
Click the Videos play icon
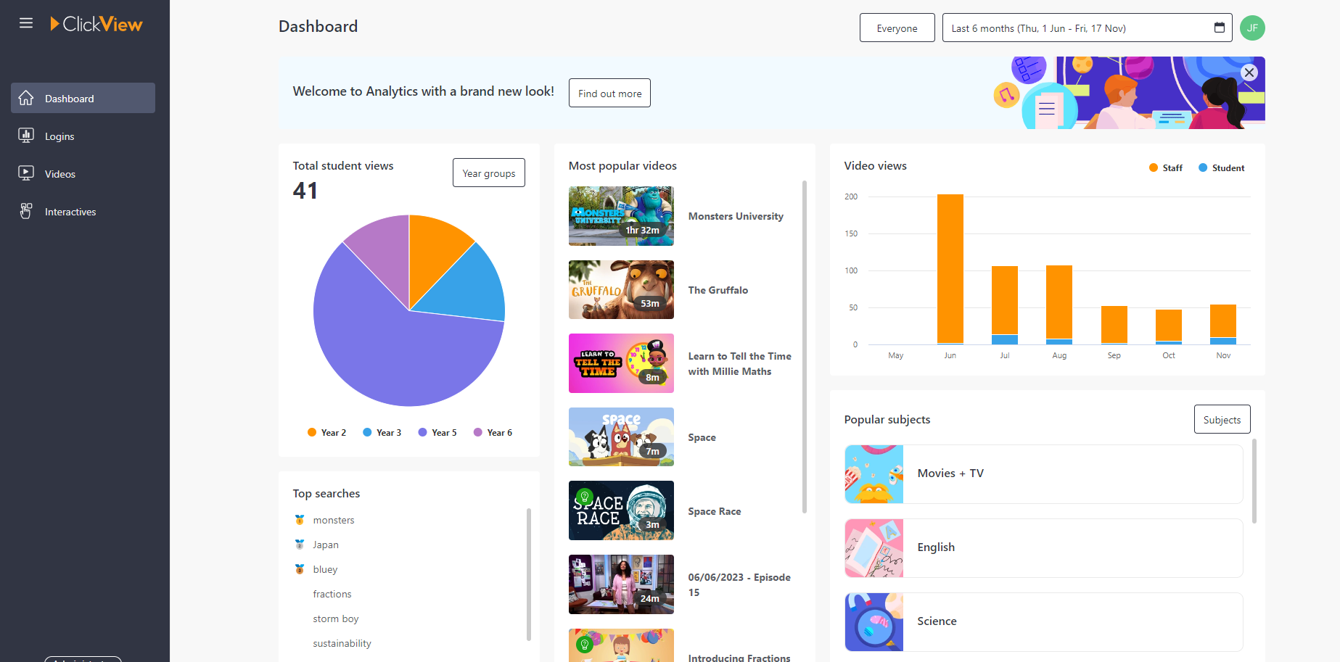pyautogui.click(x=26, y=173)
